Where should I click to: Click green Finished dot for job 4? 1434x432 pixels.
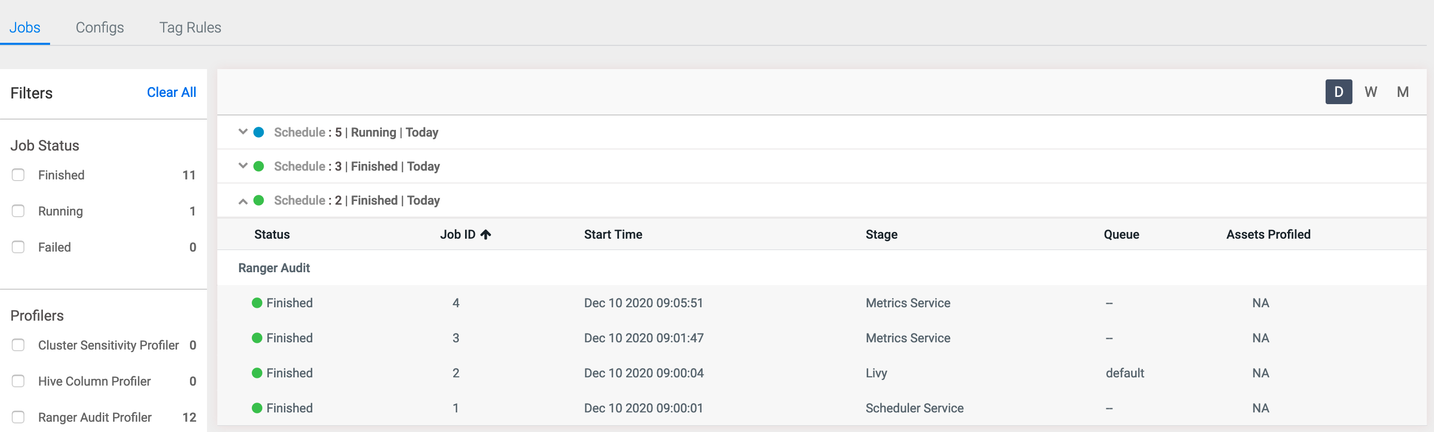pos(257,303)
